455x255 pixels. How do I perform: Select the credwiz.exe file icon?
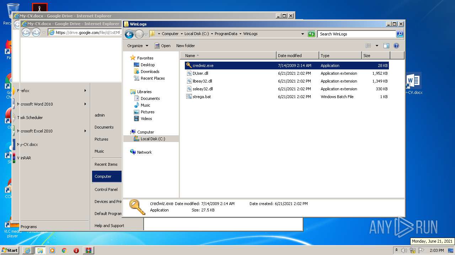tap(189, 66)
